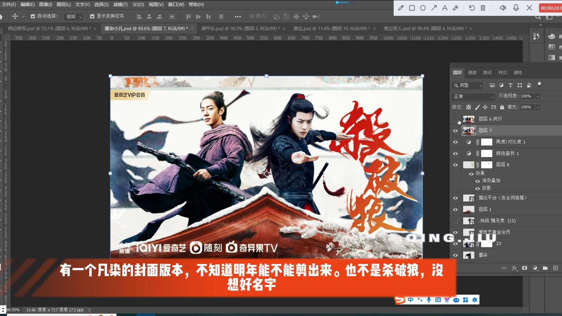Create a new group with the folder icon
The image size is (562, 316).
point(545,268)
